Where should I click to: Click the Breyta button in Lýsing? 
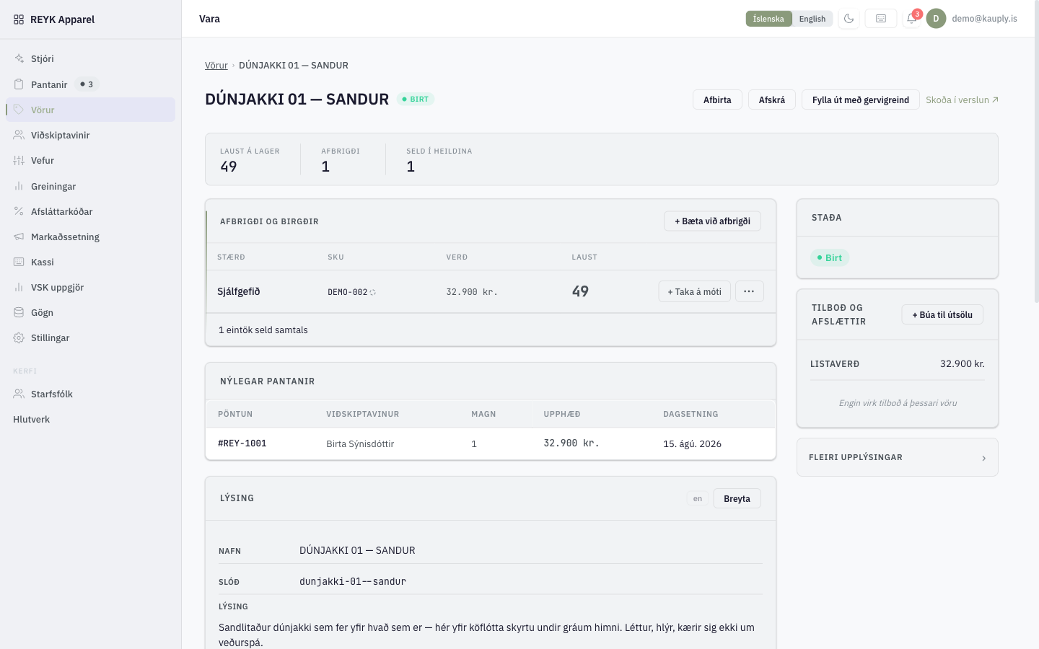[737, 498]
